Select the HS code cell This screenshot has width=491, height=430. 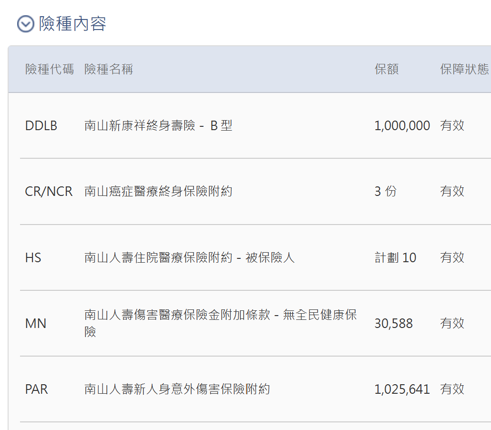pos(33,258)
